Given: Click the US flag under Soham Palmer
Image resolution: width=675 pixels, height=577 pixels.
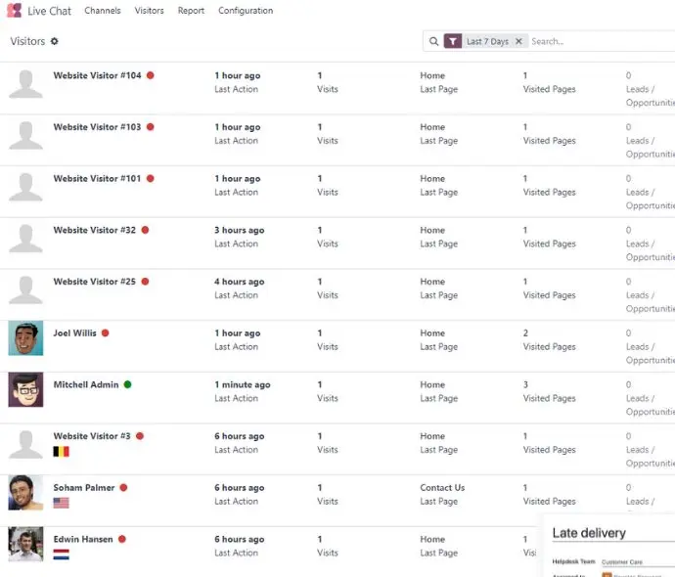Looking at the screenshot, I should 61,503.
